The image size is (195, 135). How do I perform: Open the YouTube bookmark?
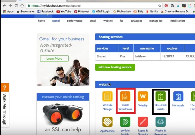(64, 12)
